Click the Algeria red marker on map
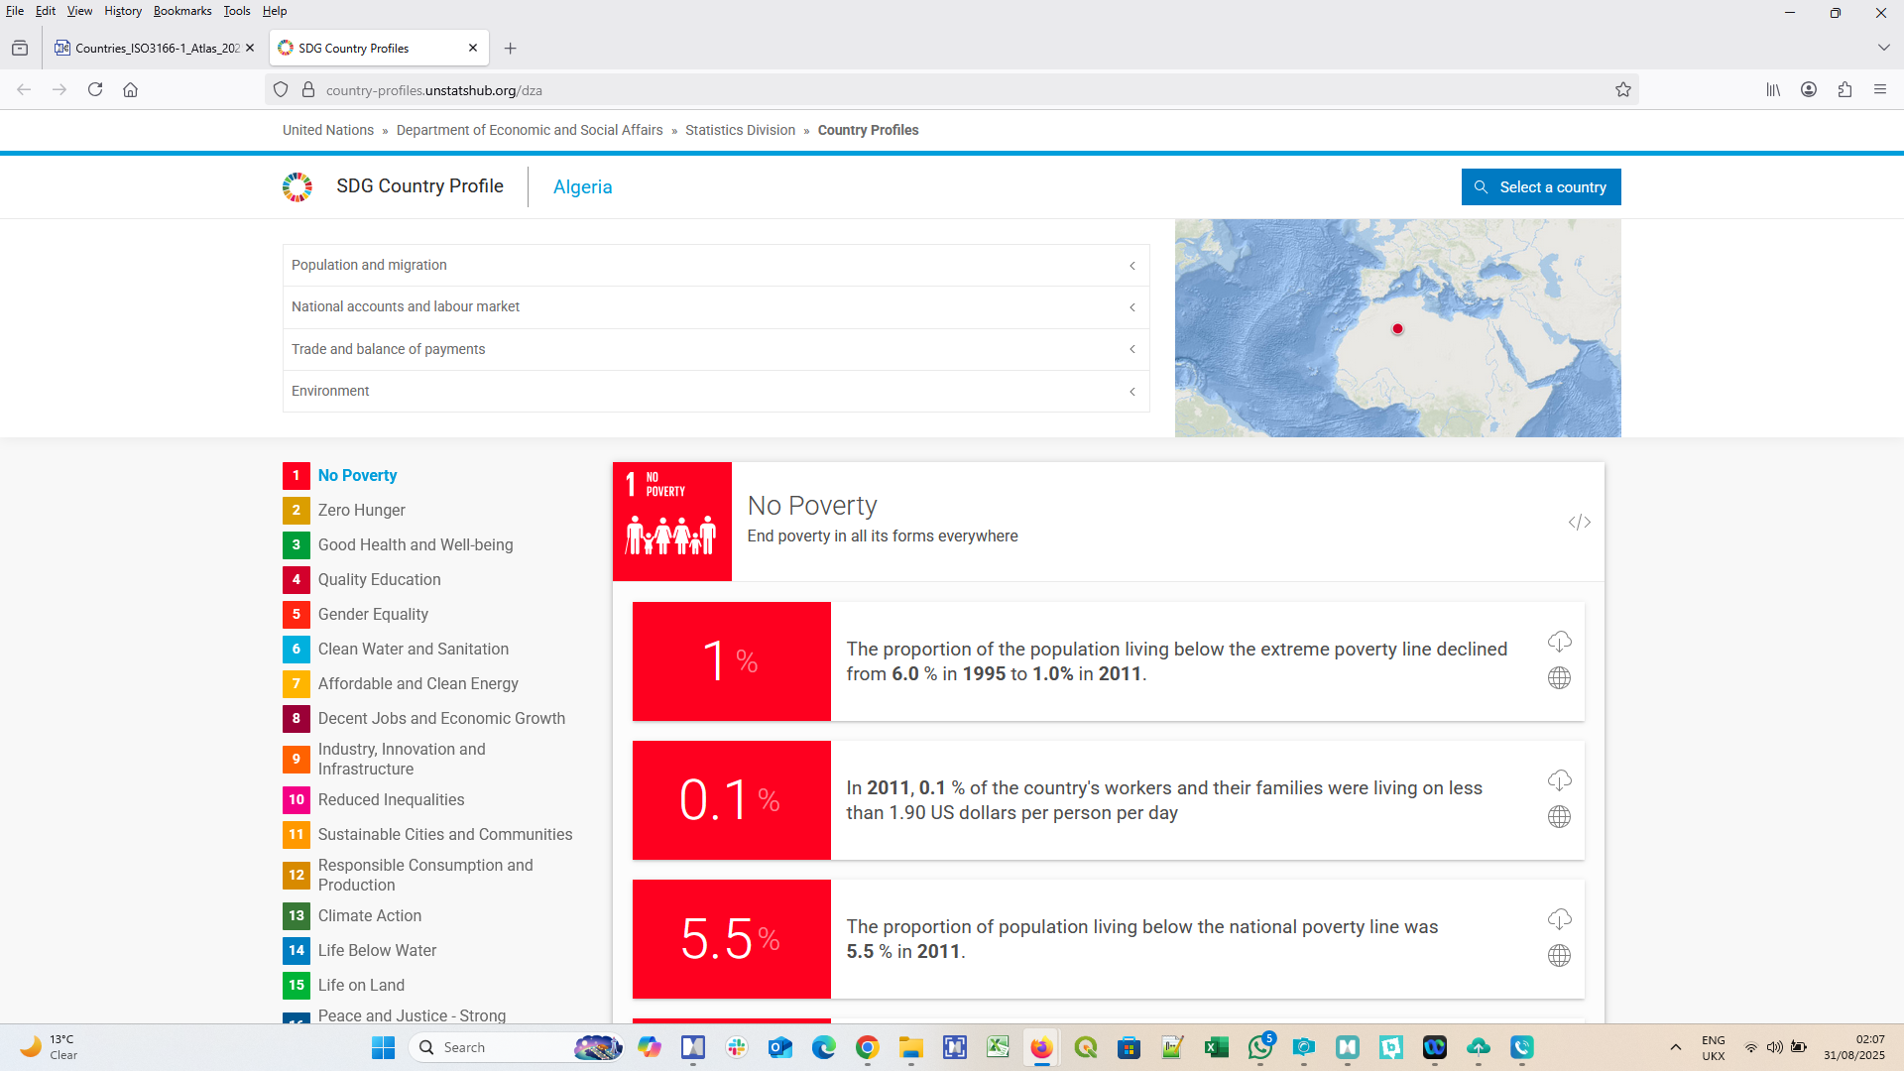Screen dimensions: 1904x1071 pyautogui.click(x=1397, y=329)
